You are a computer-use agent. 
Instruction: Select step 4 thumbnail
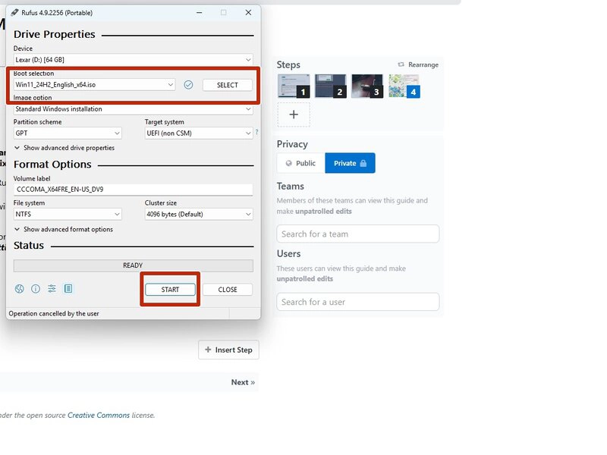[x=404, y=86]
